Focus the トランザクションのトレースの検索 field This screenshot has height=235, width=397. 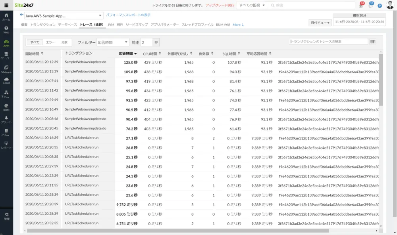tap(329, 42)
